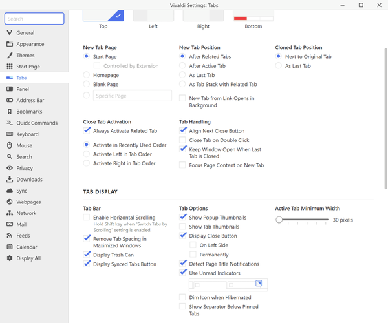Open Quick Commands settings icon

(10, 123)
